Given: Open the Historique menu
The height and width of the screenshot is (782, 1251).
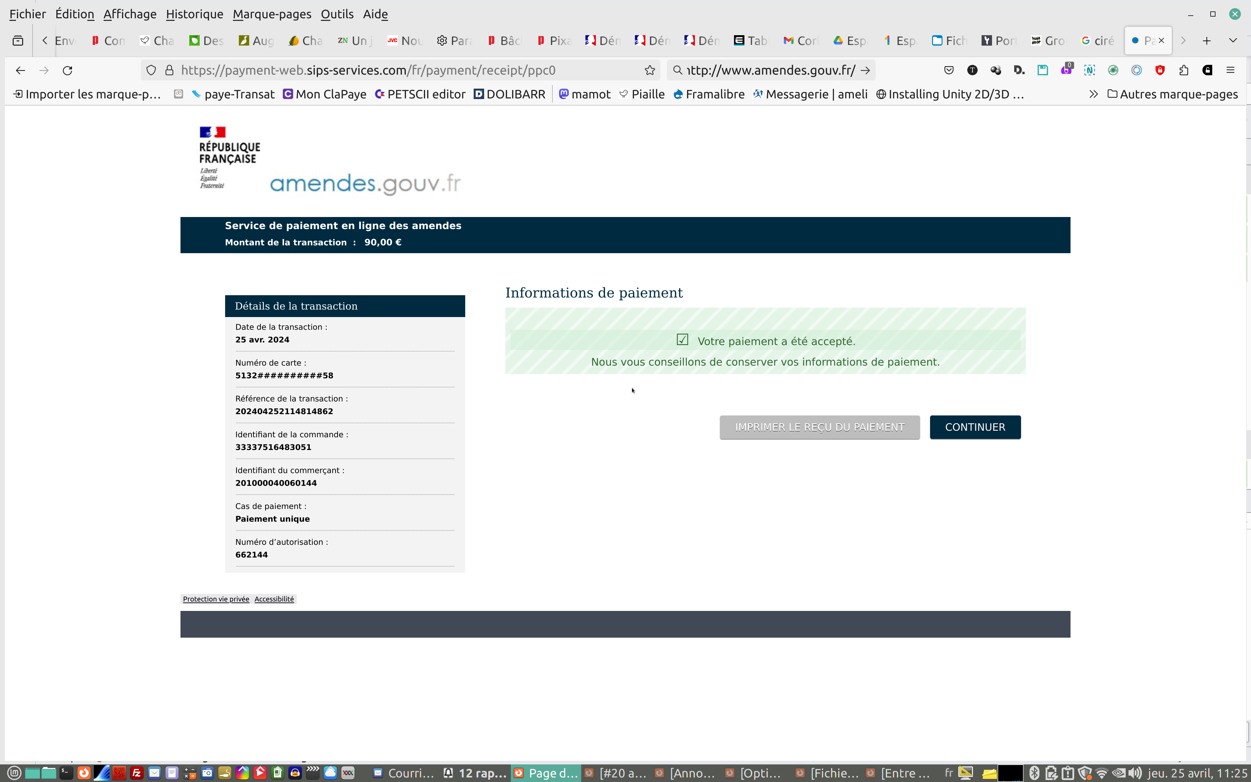Looking at the screenshot, I should (194, 14).
